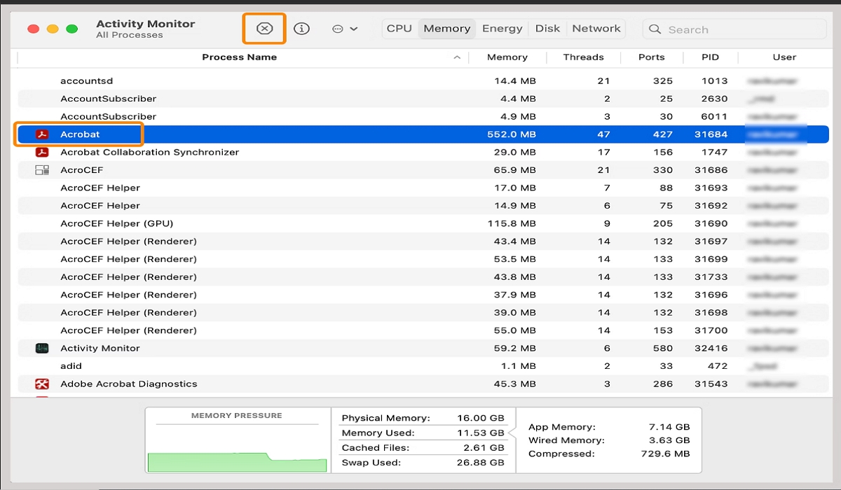Viewport: 841px width, 490px height.
Task: Sort by the Ports column header
Action: click(x=651, y=57)
